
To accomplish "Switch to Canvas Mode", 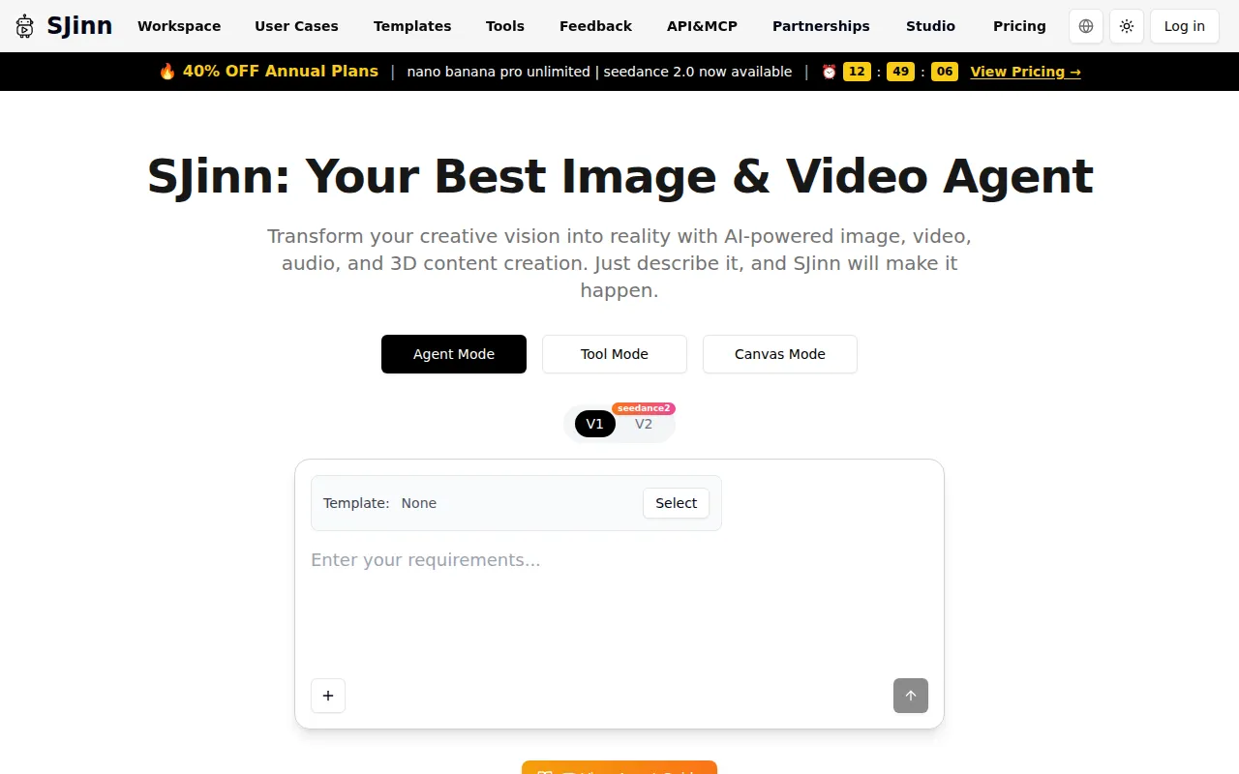I will [x=780, y=354].
